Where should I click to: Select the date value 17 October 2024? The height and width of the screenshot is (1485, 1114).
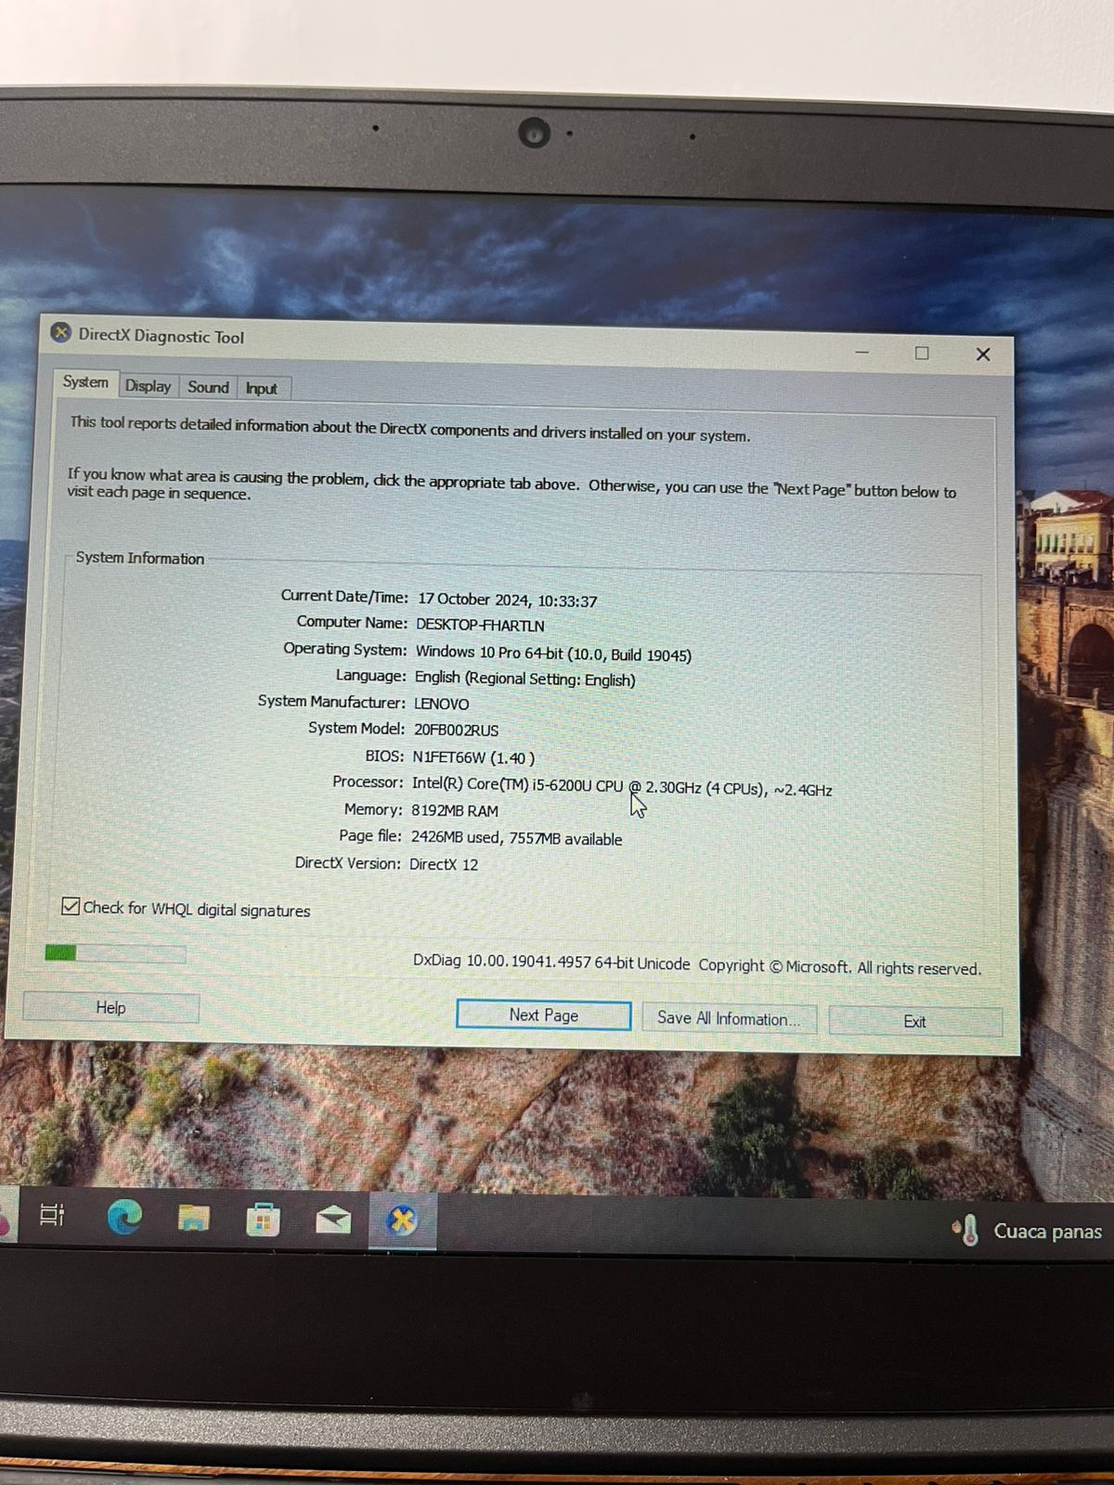point(473,599)
